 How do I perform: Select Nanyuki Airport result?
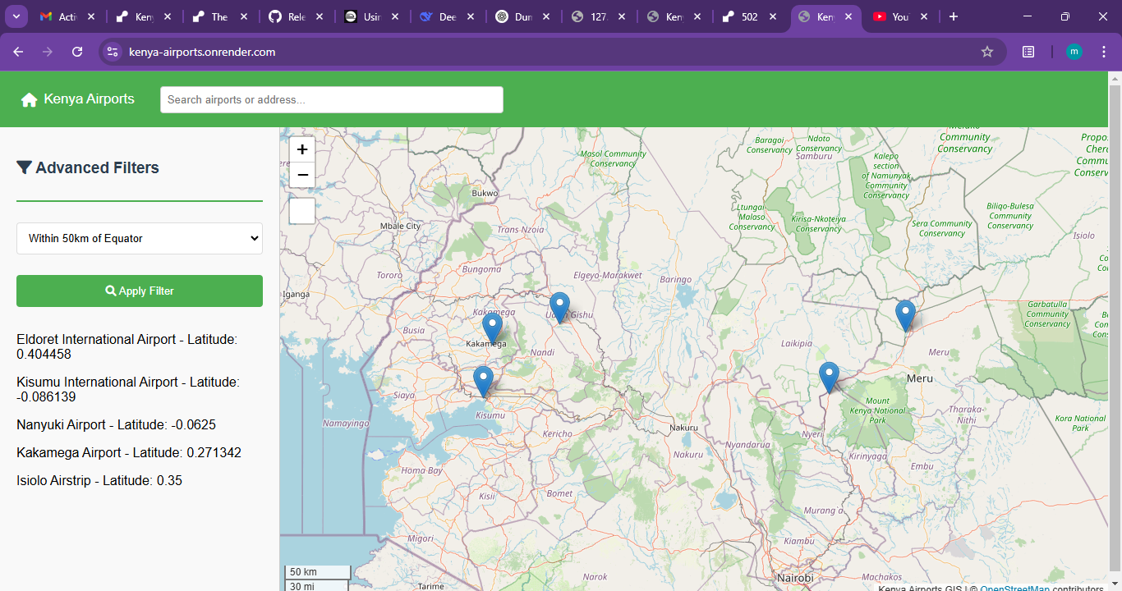click(x=116, y=424)
